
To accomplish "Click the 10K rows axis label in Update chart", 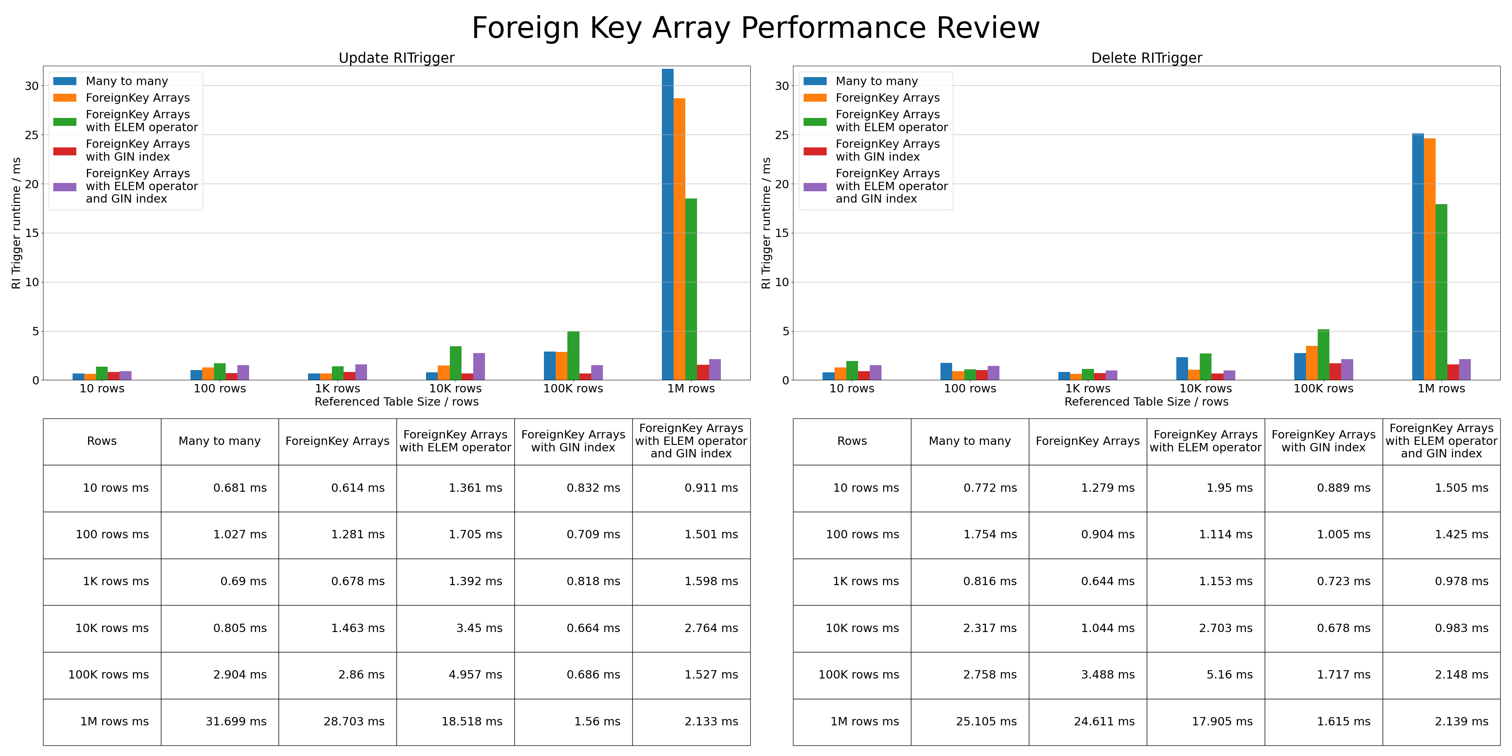I will click(455, 389).
